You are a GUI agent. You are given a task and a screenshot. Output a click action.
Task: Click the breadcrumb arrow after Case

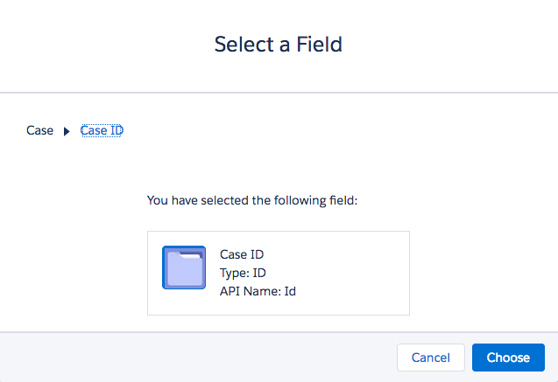tap(67, 131)
